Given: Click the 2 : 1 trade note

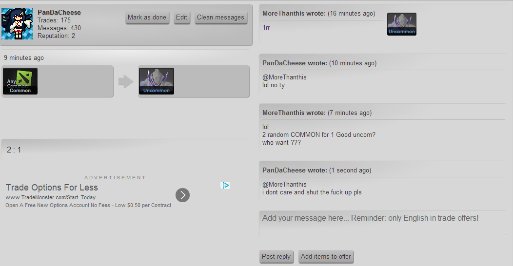Looking at the screenshot, I should click(x=14, y=150).
